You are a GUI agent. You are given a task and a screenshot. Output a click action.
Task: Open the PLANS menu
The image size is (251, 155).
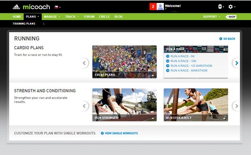(33, 17)
